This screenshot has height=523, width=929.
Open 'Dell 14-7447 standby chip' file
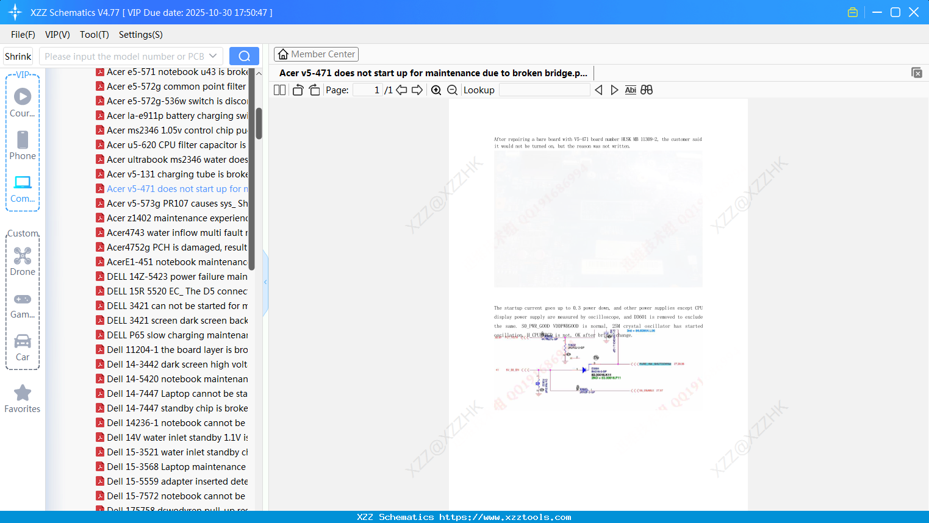click(x=172, y=408)
